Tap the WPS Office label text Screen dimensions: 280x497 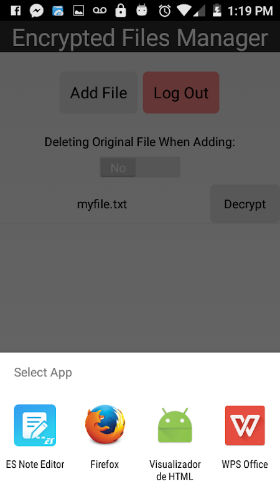245,464
